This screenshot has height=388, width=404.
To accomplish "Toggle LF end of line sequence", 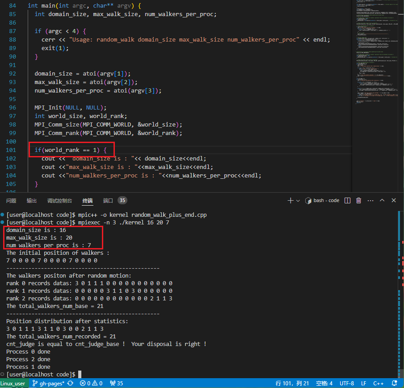I will pos(363,384).
